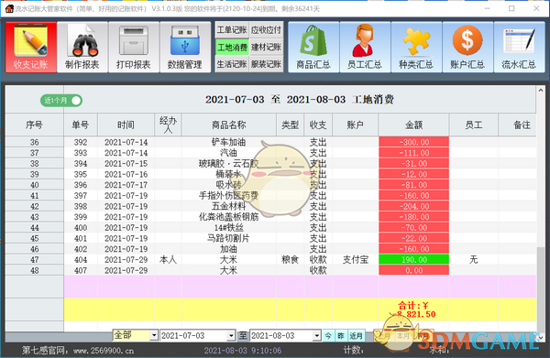Image resolution: width=550 pixels, height=358 pixels.
Task: Open 种类汇总 puzzle piece icon
Action: click(416, 48)
